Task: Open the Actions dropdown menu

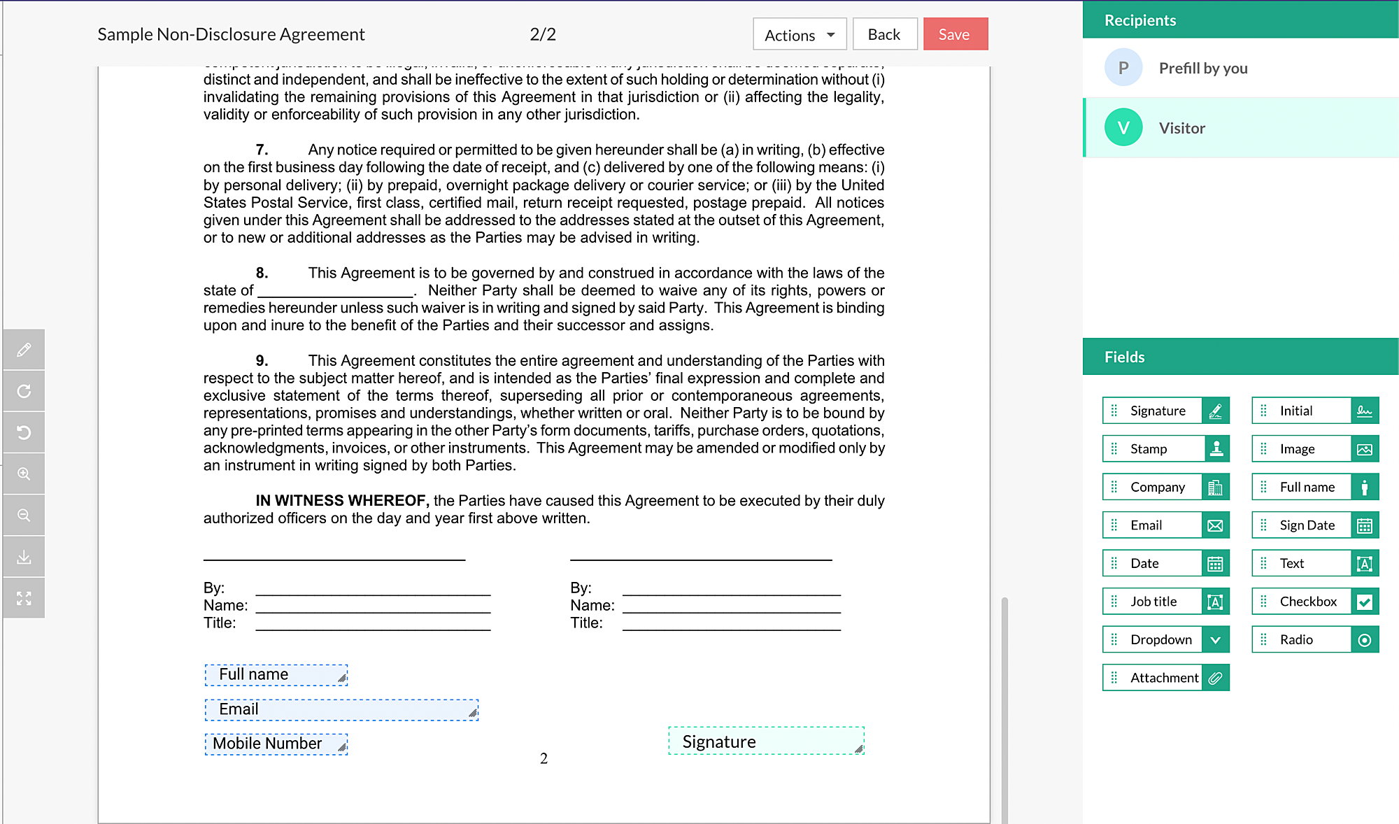Action: pos(800,35)
